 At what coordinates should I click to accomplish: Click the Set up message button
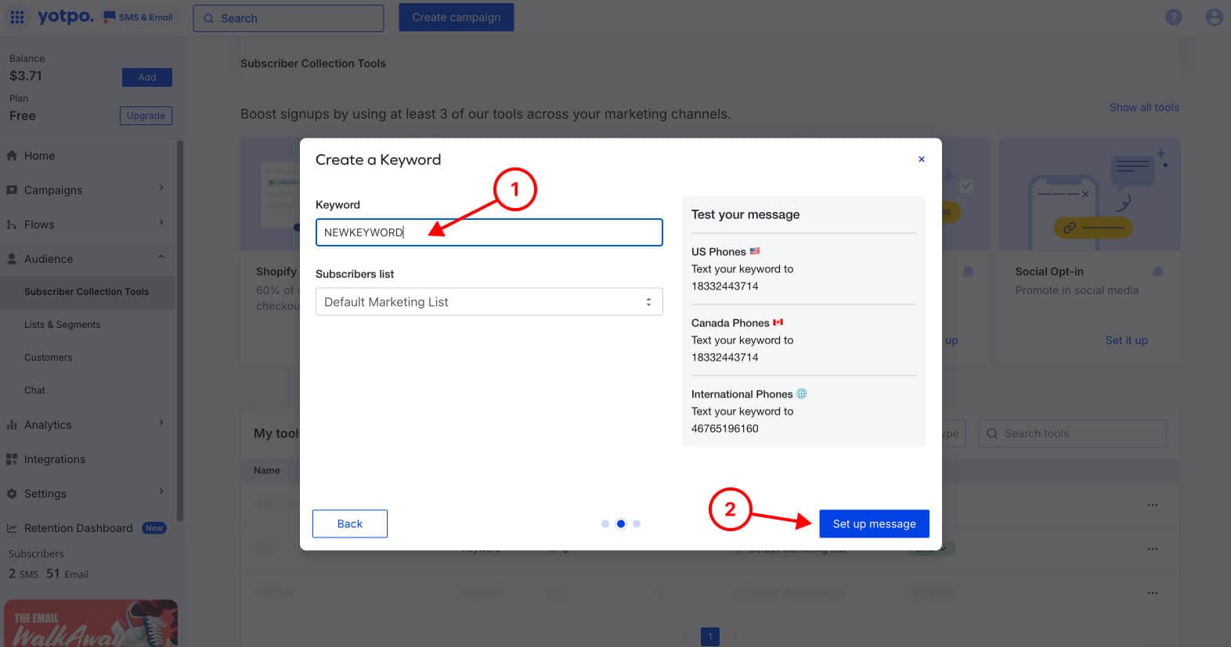pyautogui.click(x=874, y=524)
